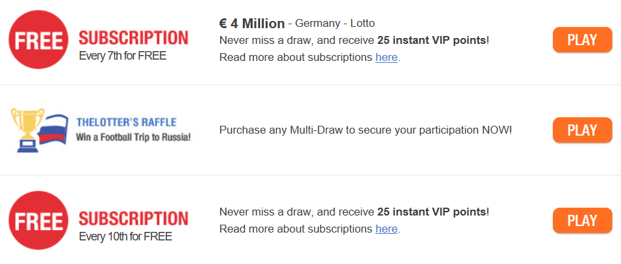Open the THELOTTER'S RAFFLE title
Screen dimensions: 621x264
tap(126, 123)
